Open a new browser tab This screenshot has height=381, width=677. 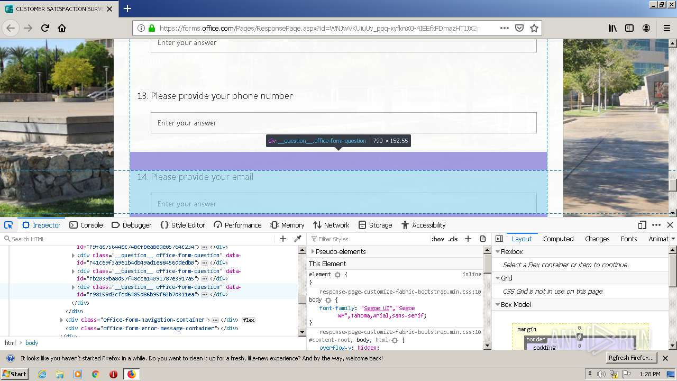click(x=127, y=8)
